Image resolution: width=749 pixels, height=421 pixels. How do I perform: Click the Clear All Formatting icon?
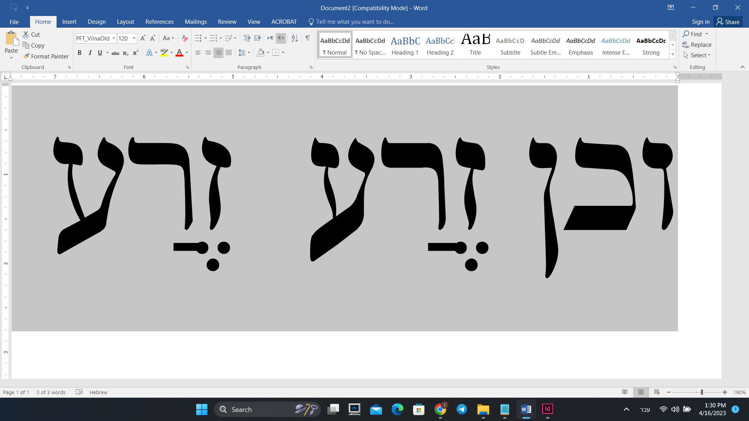click(185, 38)
